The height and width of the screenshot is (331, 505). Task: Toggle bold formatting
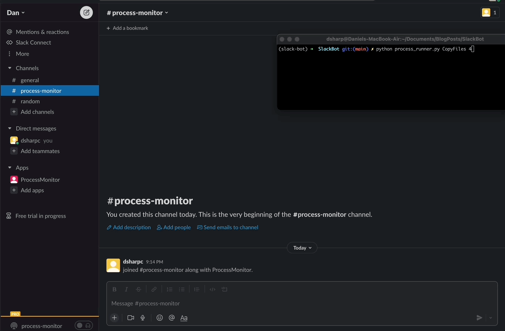(x=114, y=290)
